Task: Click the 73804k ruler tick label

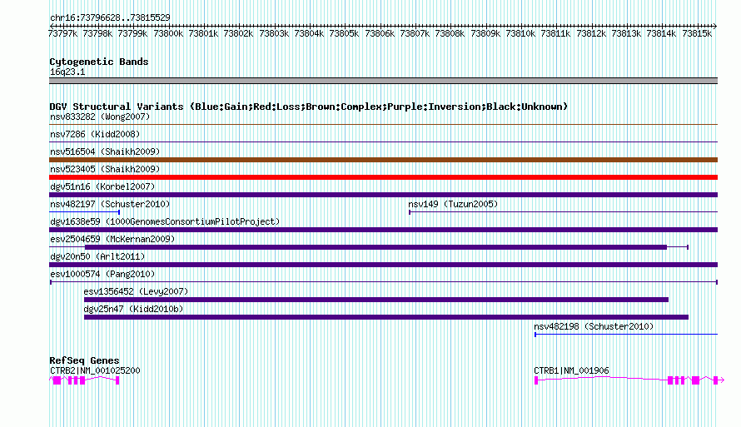Action: pyautogui.click(x=309, y=33)
